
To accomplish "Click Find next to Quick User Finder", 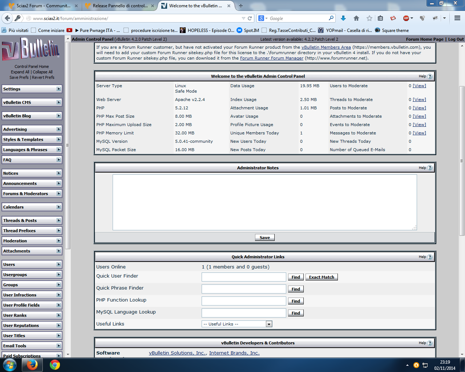I will 296,277.
